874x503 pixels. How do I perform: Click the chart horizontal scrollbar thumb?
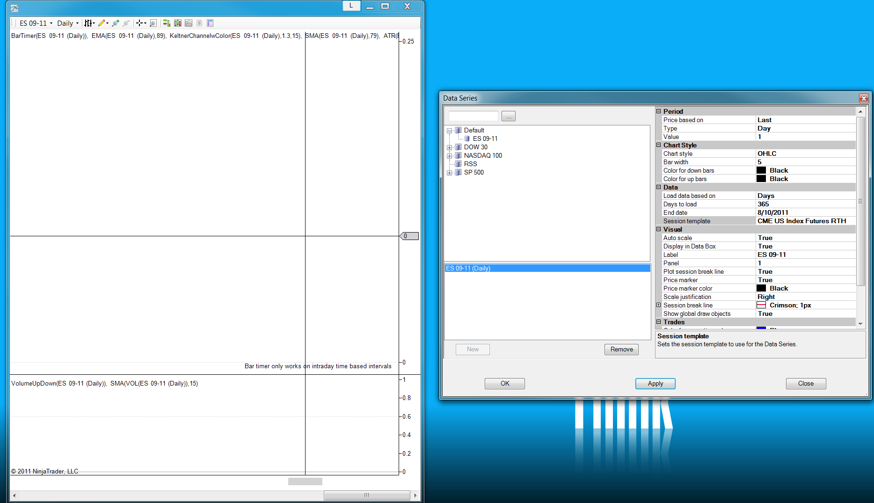[x=367, y=495]
